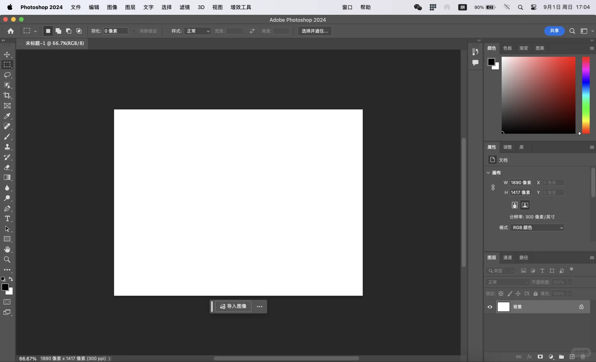Click the 选择并遮住 button

tap(314, 31)
